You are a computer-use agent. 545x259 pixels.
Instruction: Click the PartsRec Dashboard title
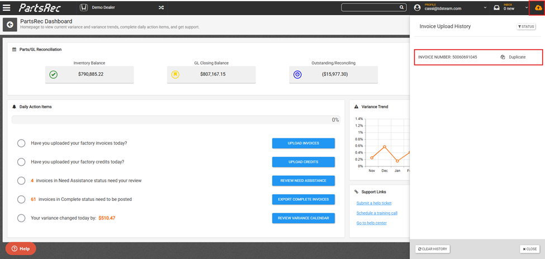46,22
